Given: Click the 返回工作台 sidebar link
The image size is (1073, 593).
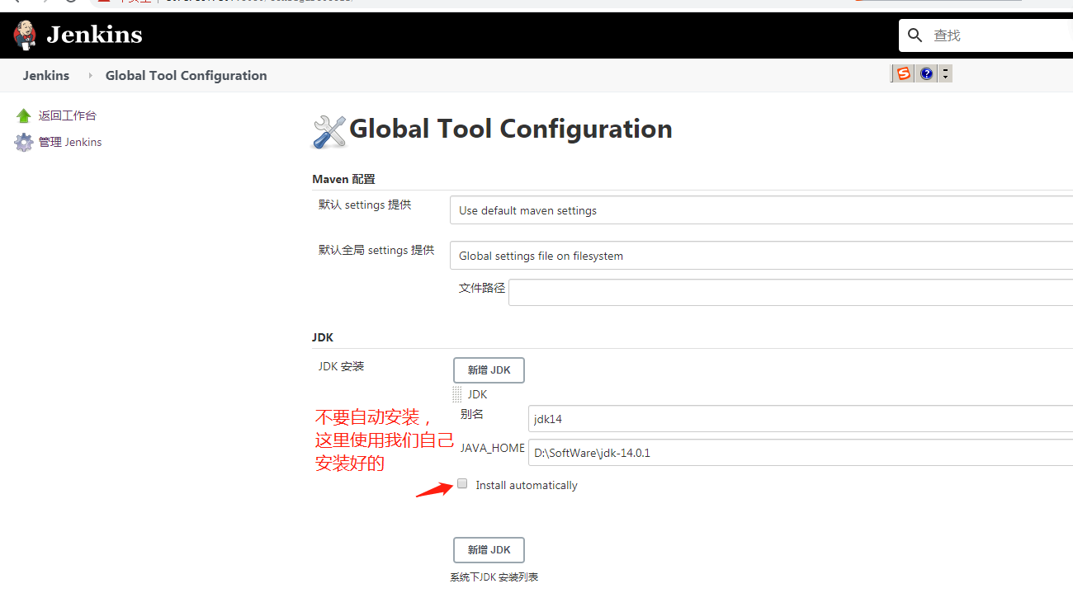Looking at the screenshot, I should click(x=67, y=116).
